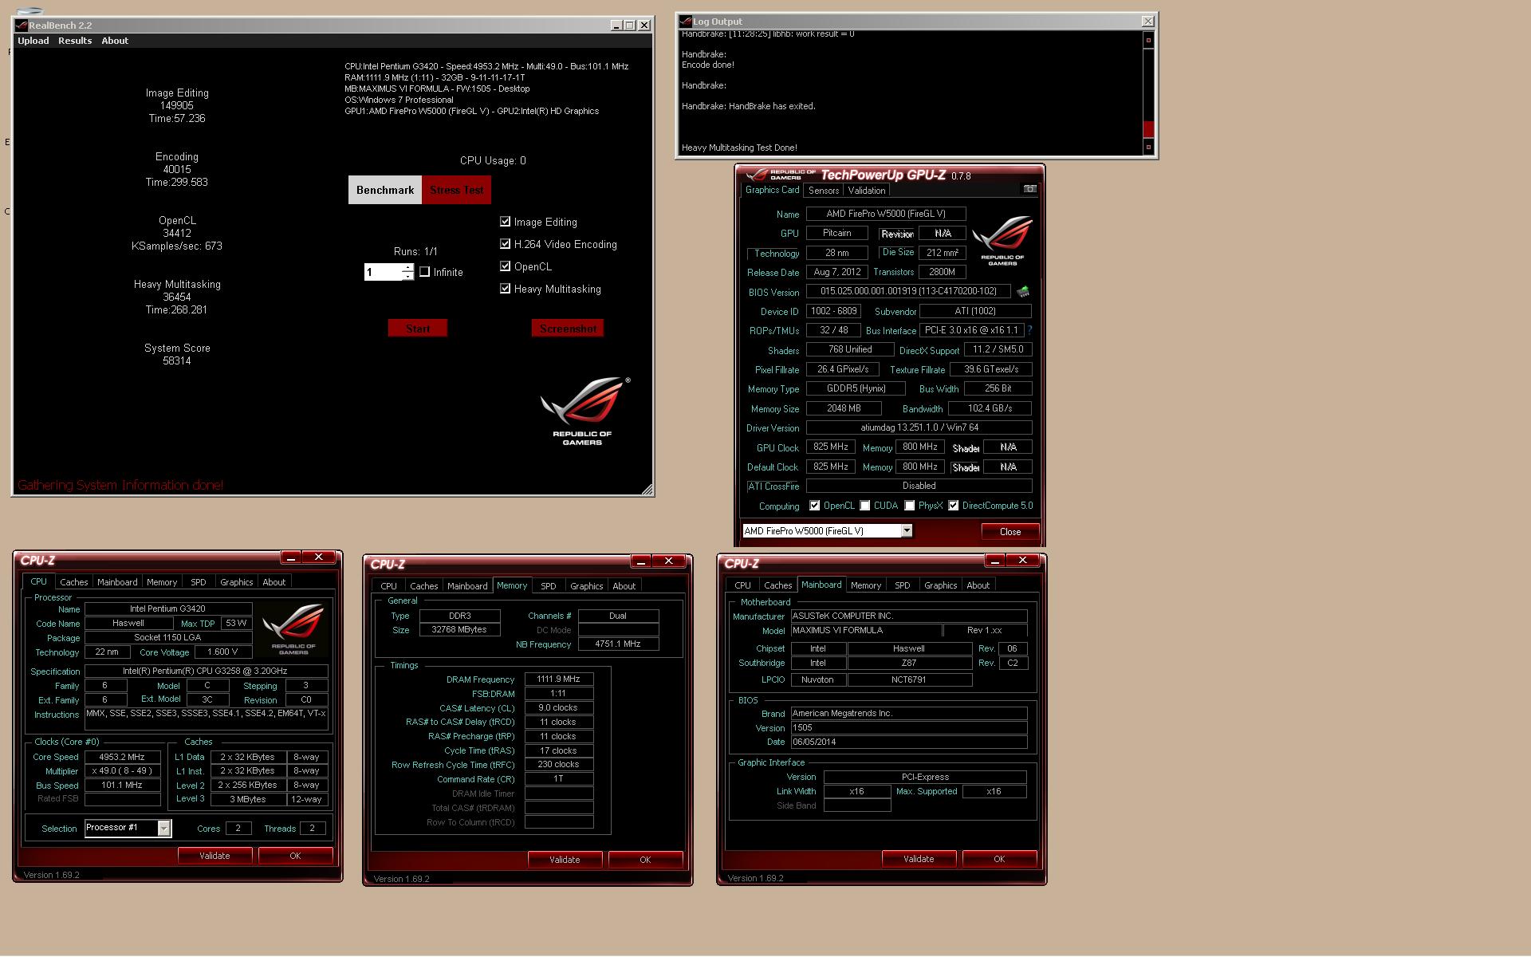
Task: Click the ROG logo in the RealBench window
Action: 584,411
